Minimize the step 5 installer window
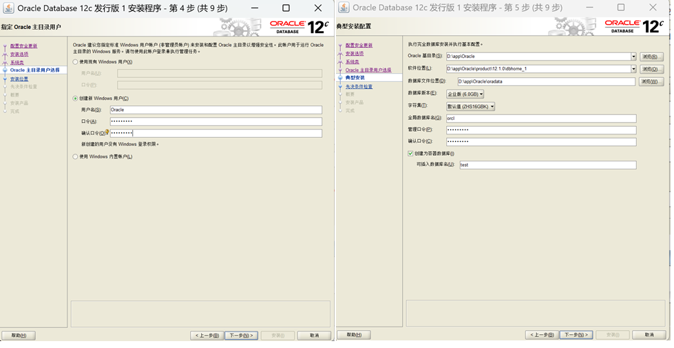 coord(590,8)
